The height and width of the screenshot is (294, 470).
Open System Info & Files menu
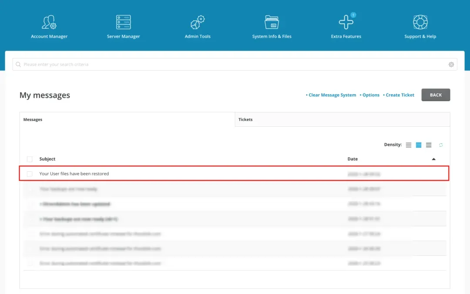[272, 27]
